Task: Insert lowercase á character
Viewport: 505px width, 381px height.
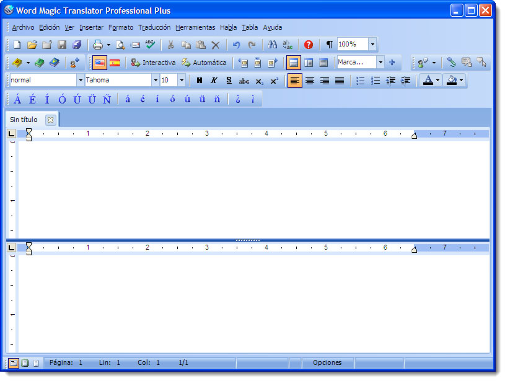Action: pos(128,99)
